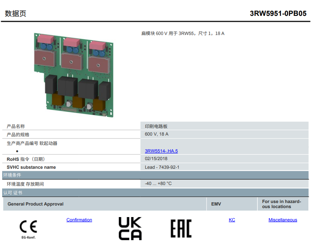Image resolution: width=312 pixels, height=247 pixels.
Task: Open the Miscellaneous certificate link
Action: [283, 220]
